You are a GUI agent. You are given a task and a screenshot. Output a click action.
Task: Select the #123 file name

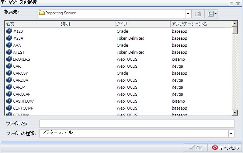click(18, 31)
